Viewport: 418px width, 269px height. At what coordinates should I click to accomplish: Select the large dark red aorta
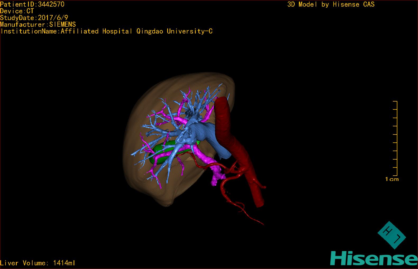coord(225,119)
